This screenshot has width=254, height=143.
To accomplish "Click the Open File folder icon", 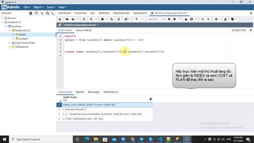I will click(x=67, y=19).
